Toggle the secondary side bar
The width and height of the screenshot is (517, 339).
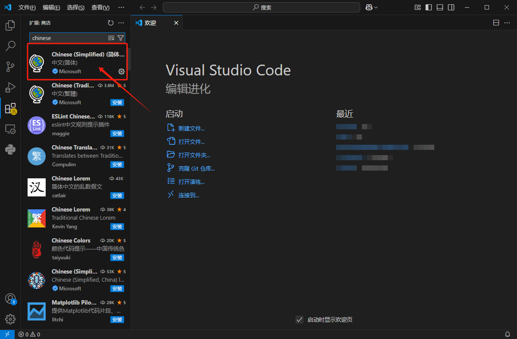pos(451,7)
